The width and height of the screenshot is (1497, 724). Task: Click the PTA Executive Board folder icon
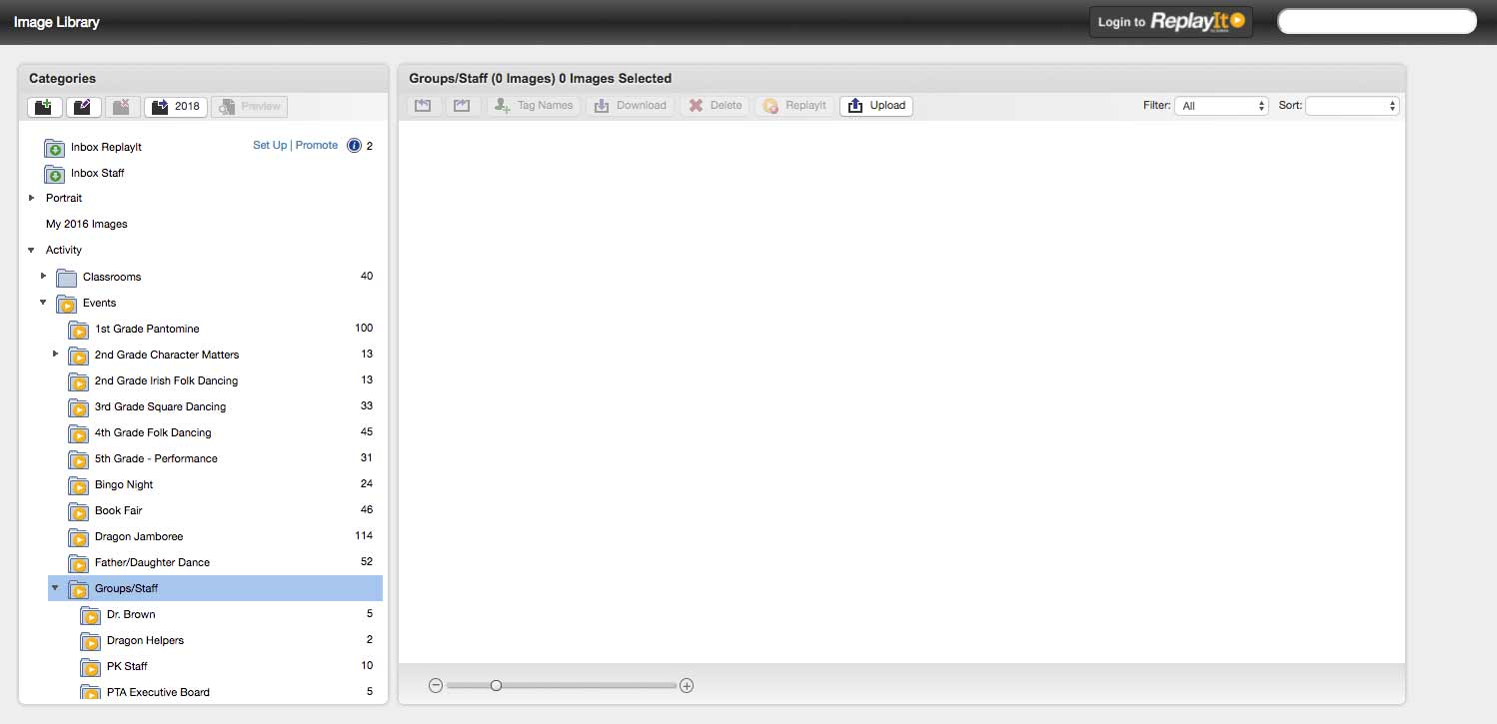pyautogui.click(x=91, y=692)
